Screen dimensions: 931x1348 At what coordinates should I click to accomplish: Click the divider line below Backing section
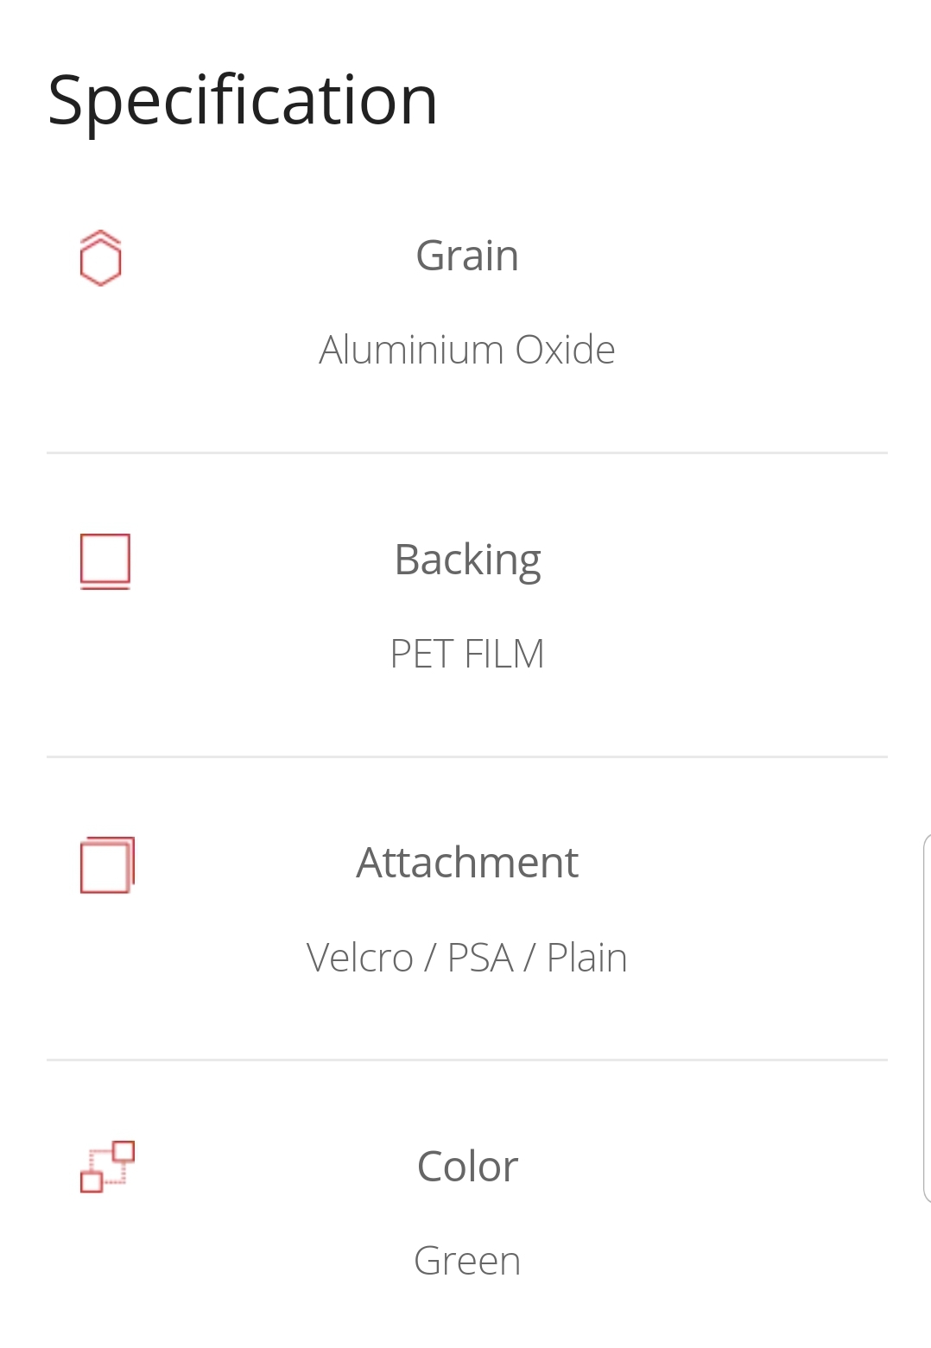coord(467,756)
